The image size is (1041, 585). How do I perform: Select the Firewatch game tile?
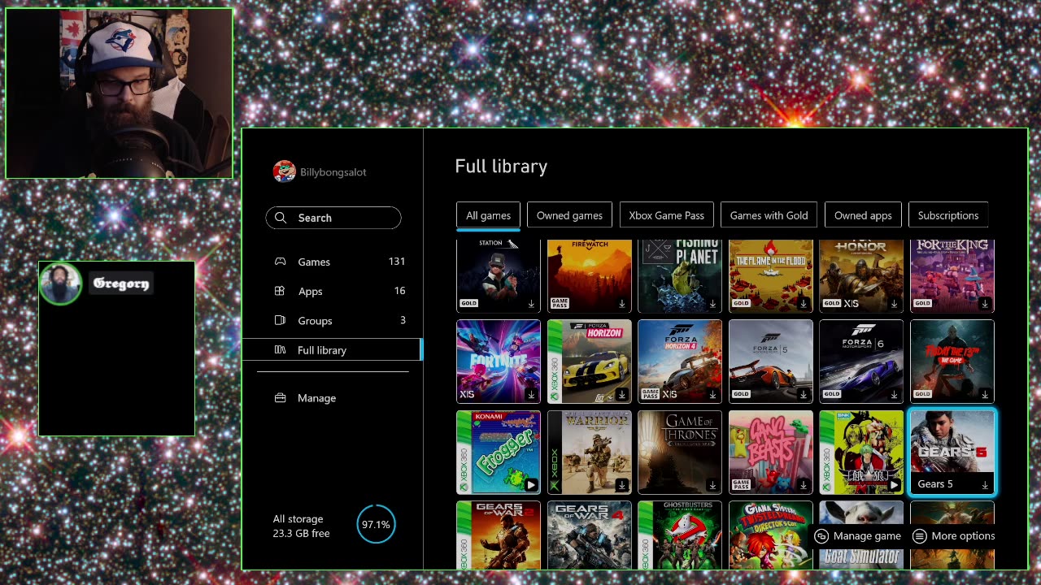590,276
